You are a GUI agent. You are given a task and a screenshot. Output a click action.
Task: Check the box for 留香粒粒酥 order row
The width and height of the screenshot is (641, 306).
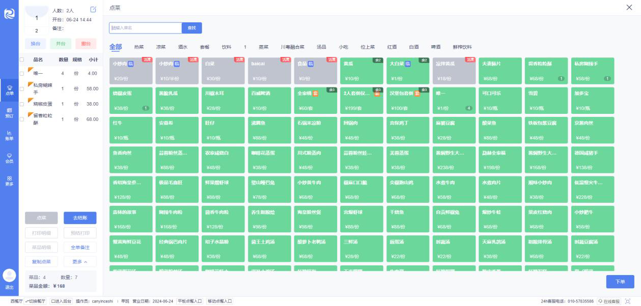click(x=21, y=119)
